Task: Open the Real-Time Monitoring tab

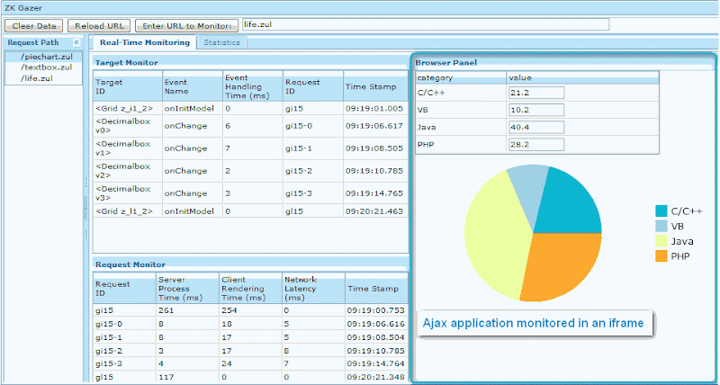Action: click(x=144, y=42)
